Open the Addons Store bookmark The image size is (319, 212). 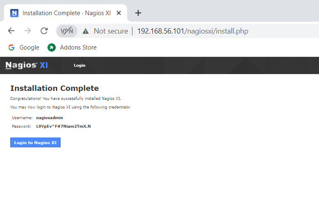pos(72,47)
